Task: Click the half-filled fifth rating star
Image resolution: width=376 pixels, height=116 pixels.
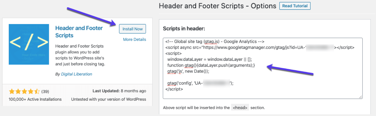Action: coord(37,91)
